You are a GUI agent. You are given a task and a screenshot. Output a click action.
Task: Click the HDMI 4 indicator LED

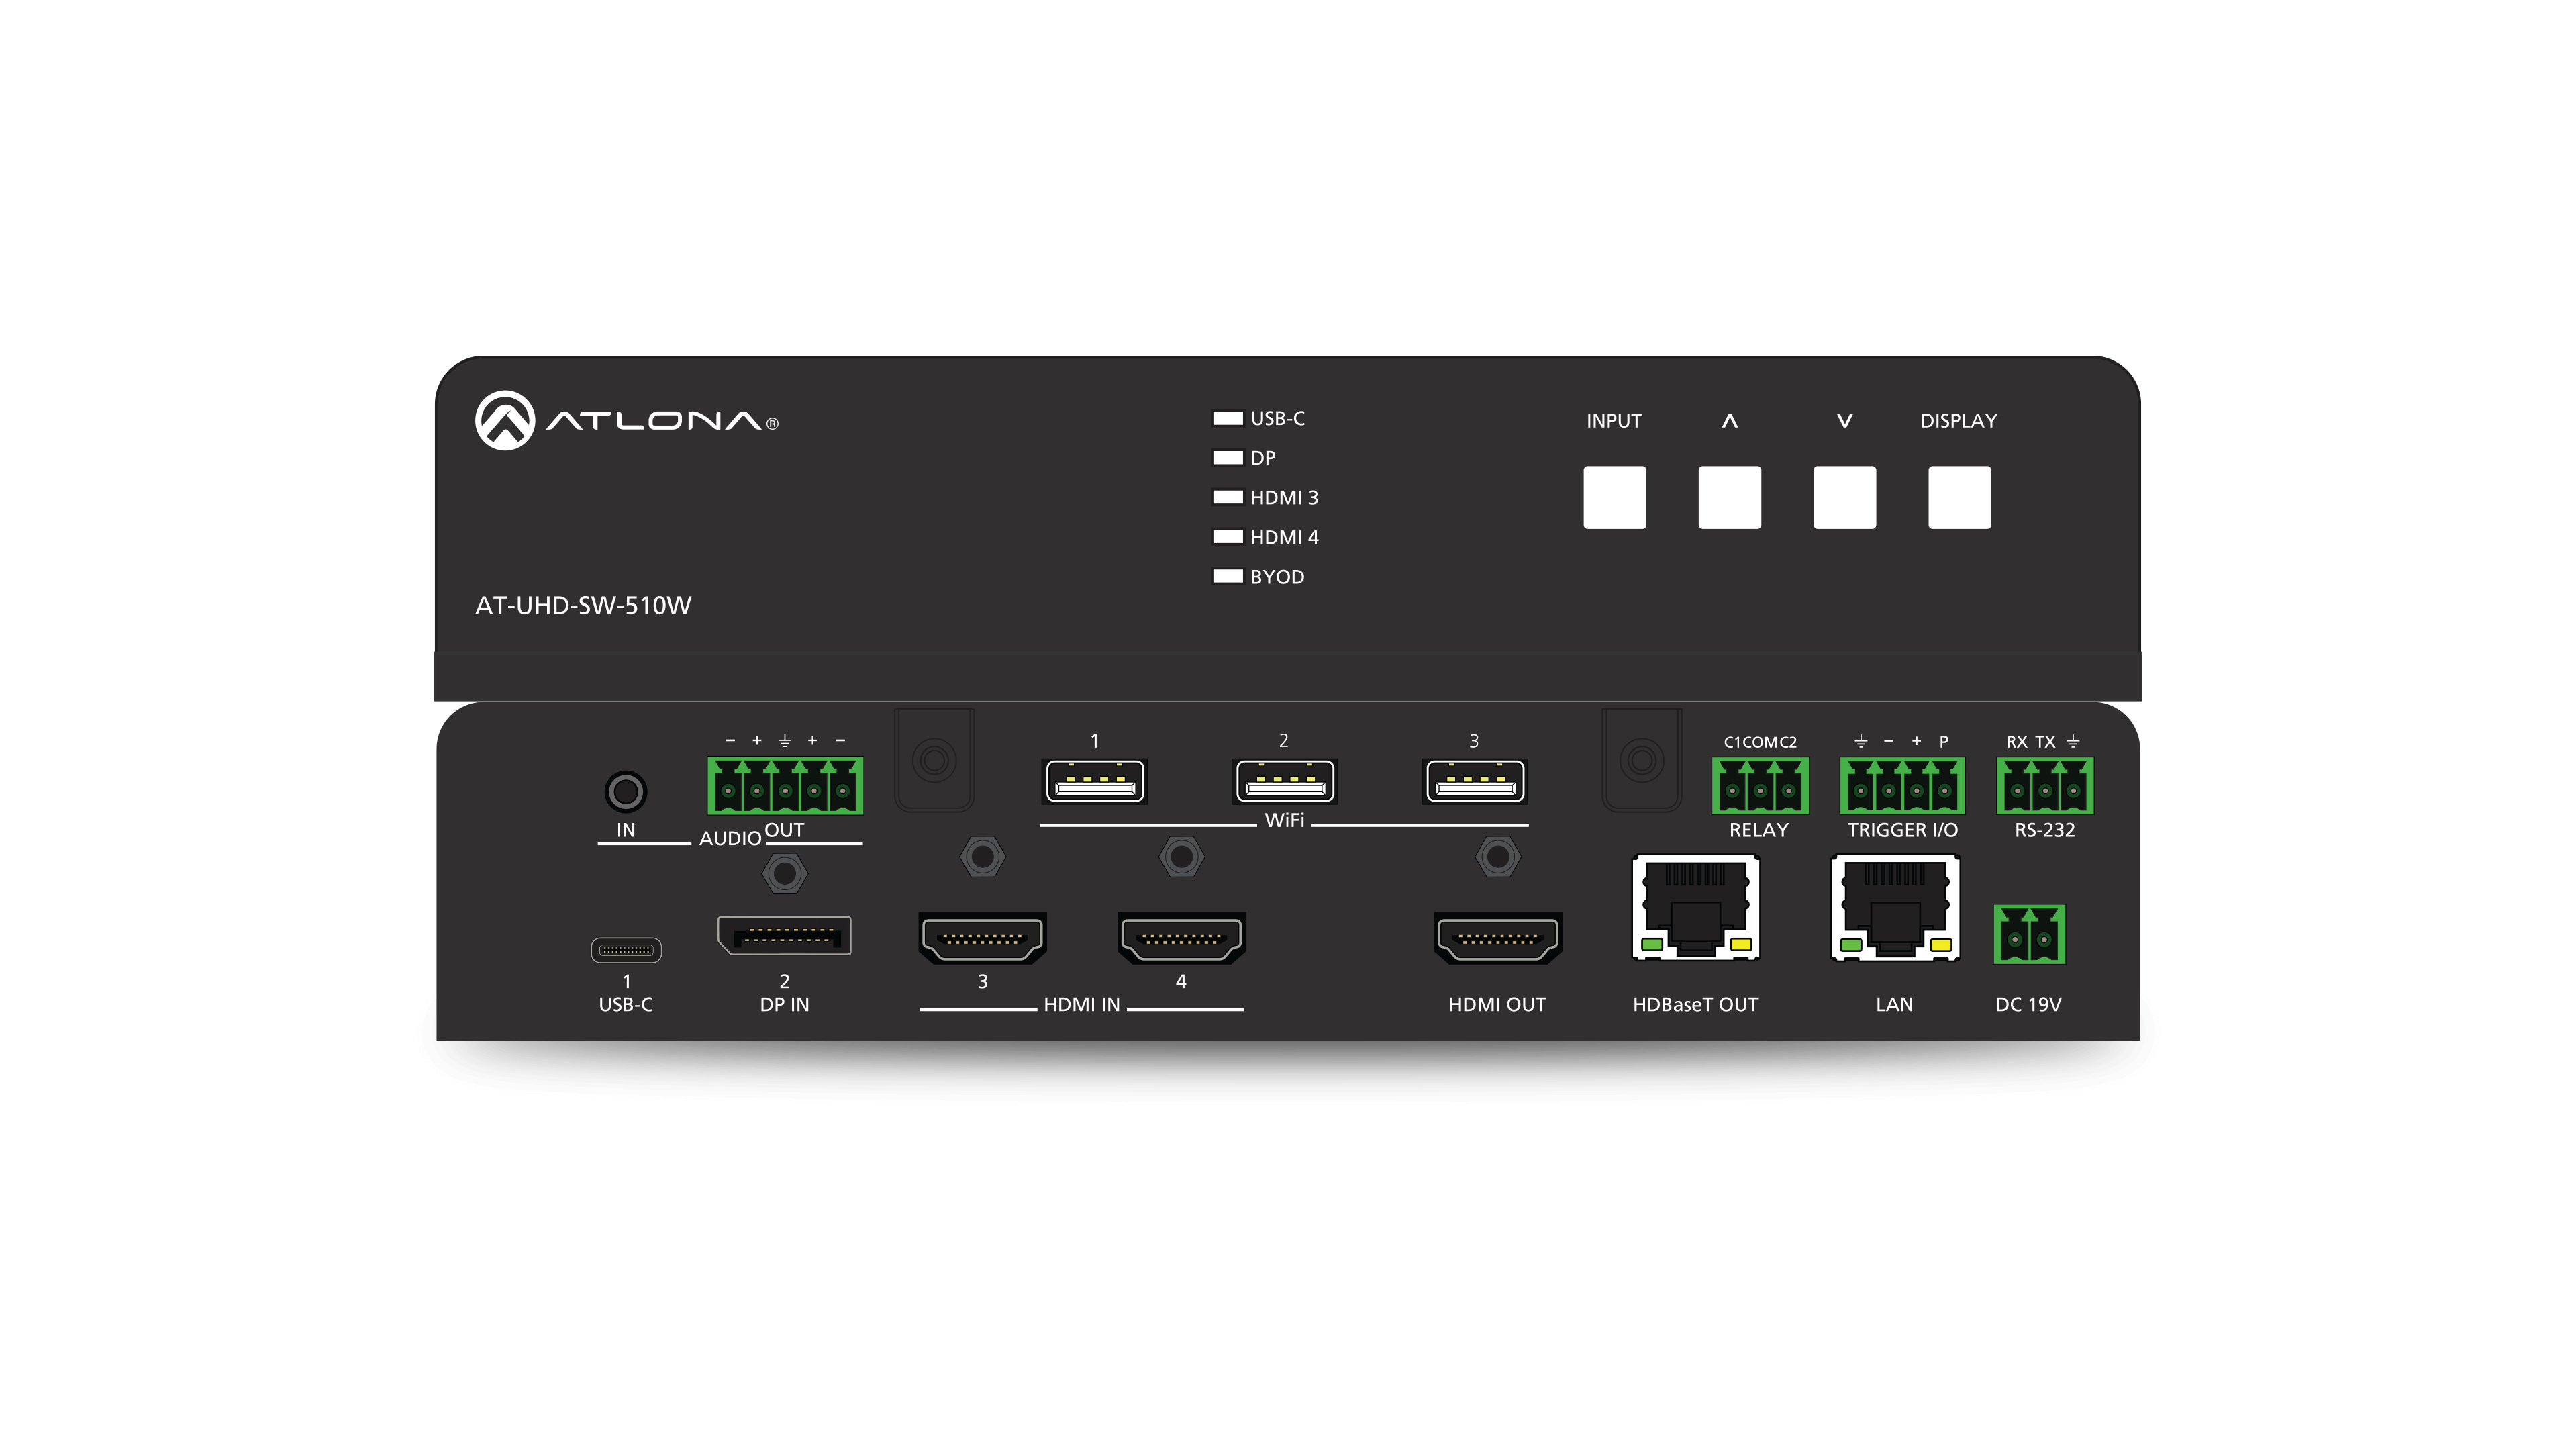[1227, 537]
